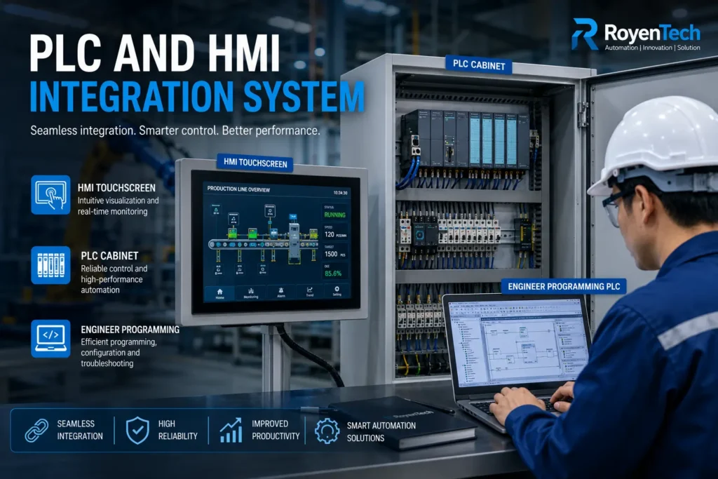This screenshot has height=479, width=718.
Task: Click the project tree on the laptop screen
Action: (x=468, y=351)
